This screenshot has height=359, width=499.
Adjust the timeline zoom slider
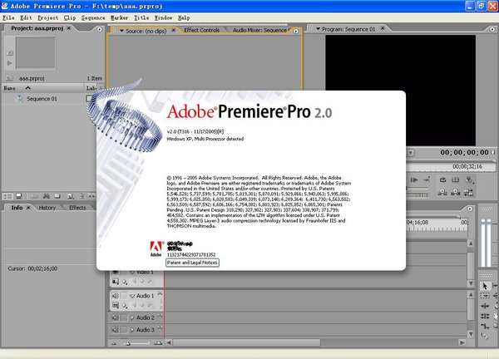[128, 343]
